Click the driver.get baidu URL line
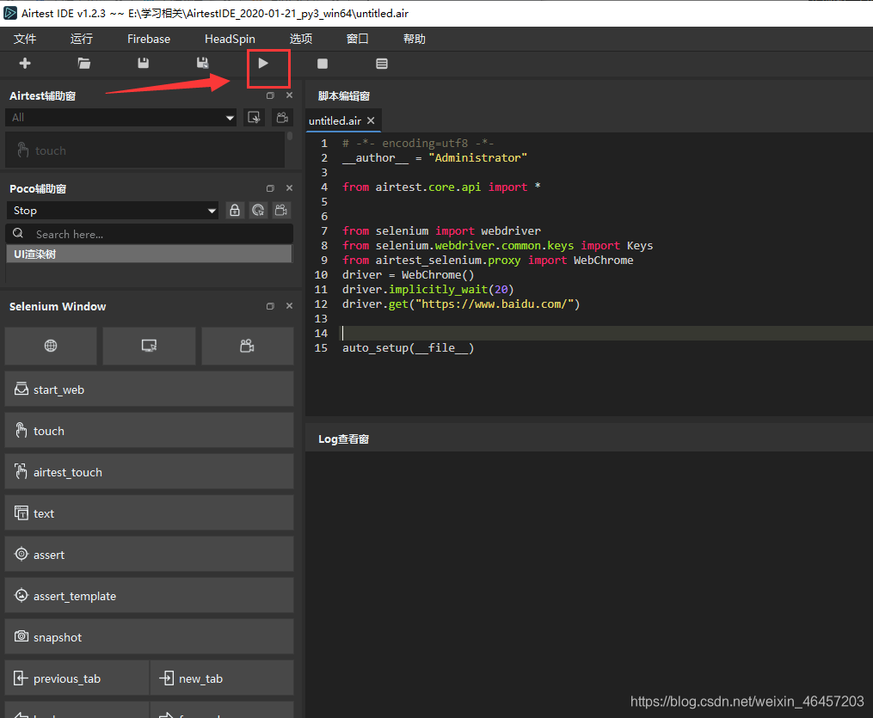This screenshot has height=718, width=873. pyautogui.click(x=461, y=304)
